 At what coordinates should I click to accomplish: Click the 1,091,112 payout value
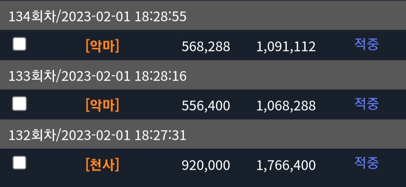click(x=286, y=47)
